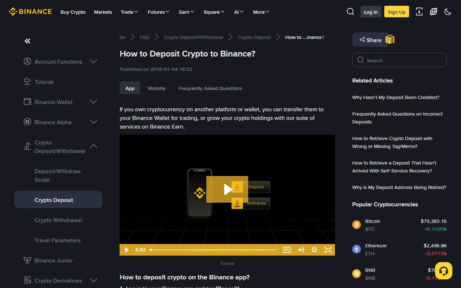This screenshot has height=288, width=461.
Task: Switch to Frequently Asked Questions tab
Action: [x=210, y=88]
